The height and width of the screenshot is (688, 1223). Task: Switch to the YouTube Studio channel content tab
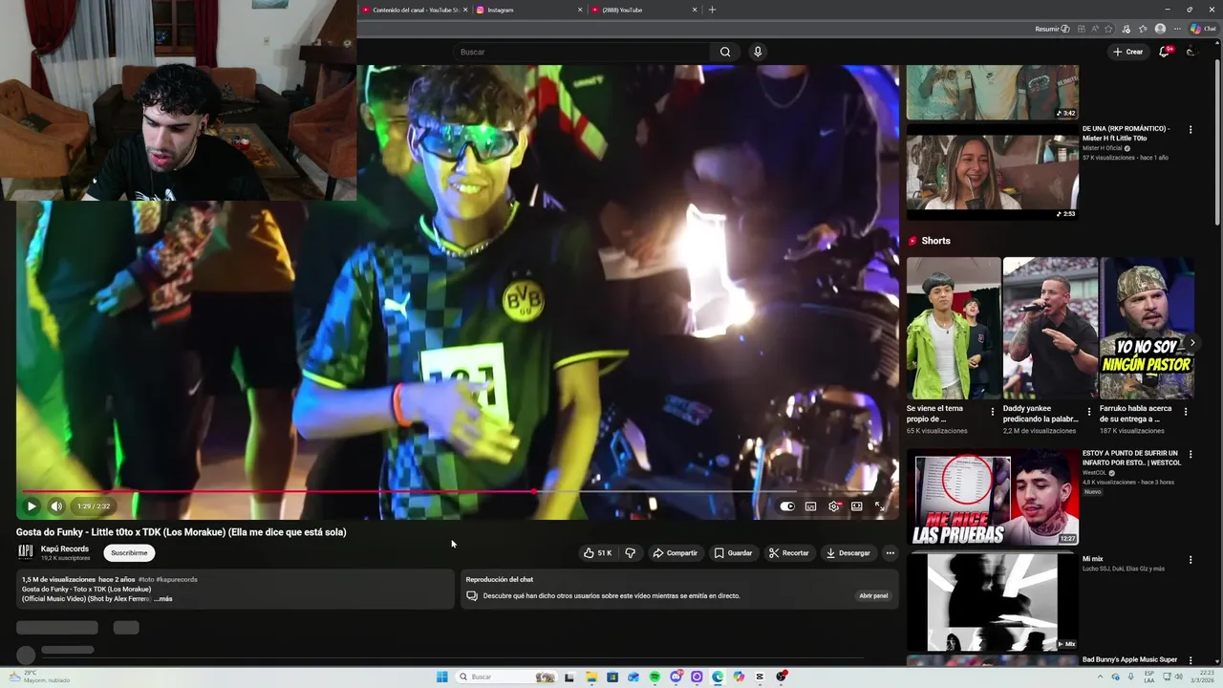[x=414, y=10]
